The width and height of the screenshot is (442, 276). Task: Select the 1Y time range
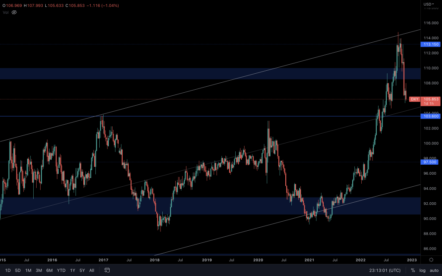[73, 270]
